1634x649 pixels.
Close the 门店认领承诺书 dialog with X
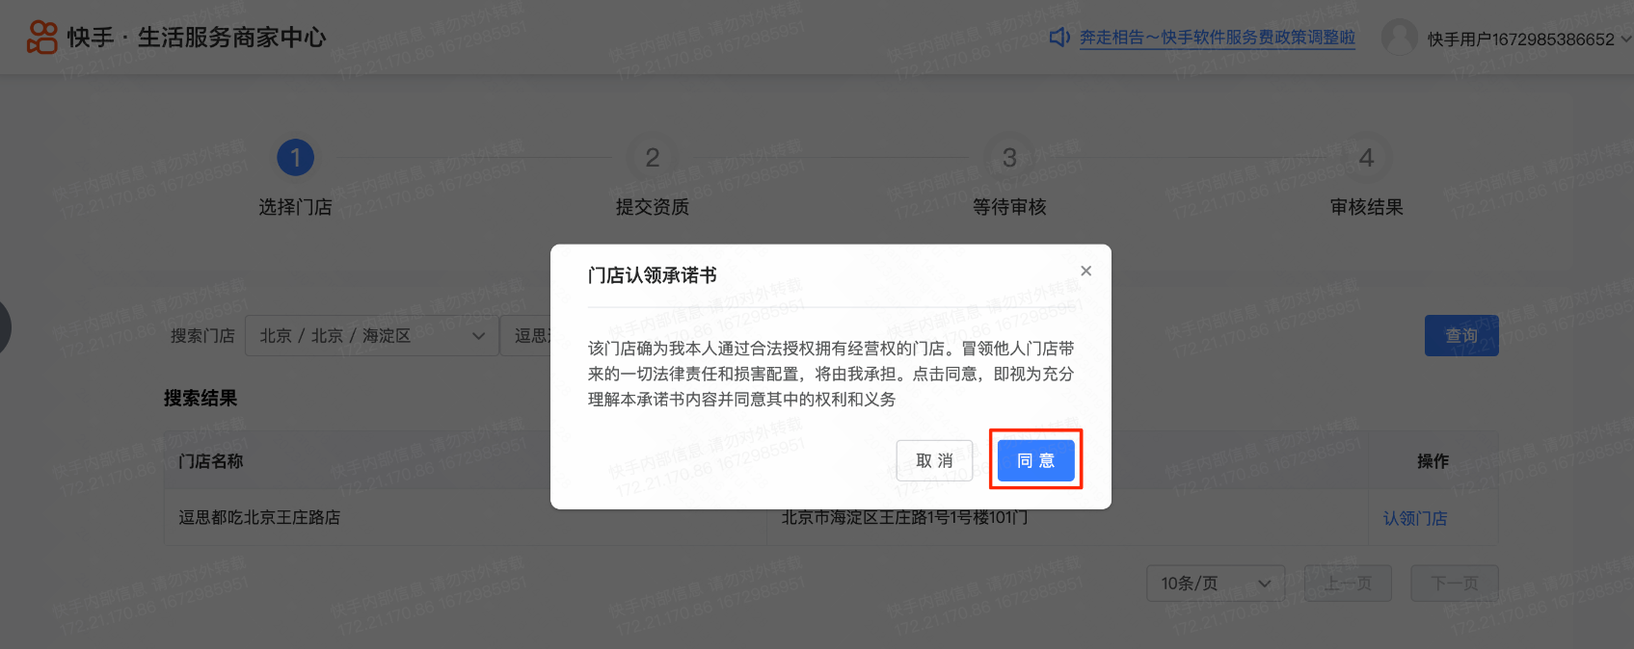tap(1086, 272)
